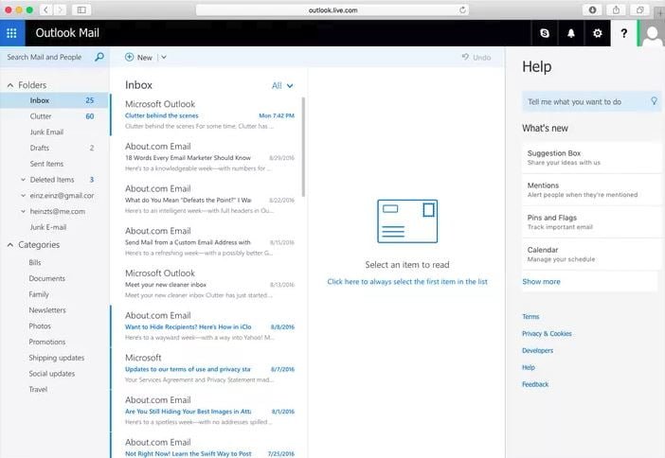
Task: Click the Show more link
Action: click(541, 281)
